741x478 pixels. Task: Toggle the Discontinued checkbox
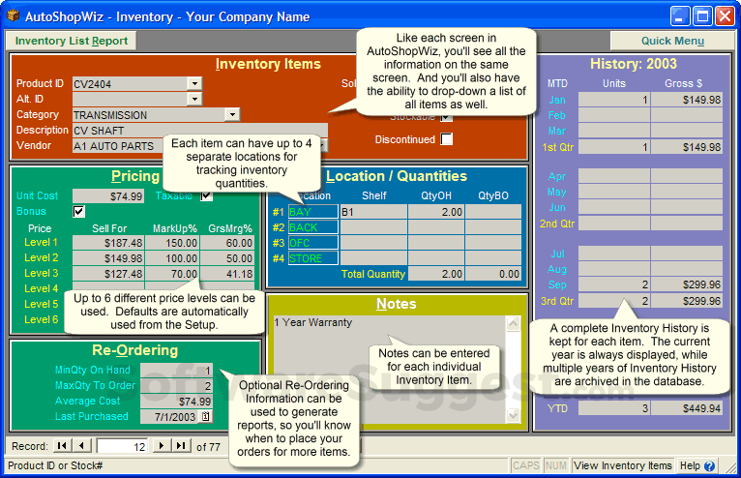pyautogui.click(x=446, y=139)
